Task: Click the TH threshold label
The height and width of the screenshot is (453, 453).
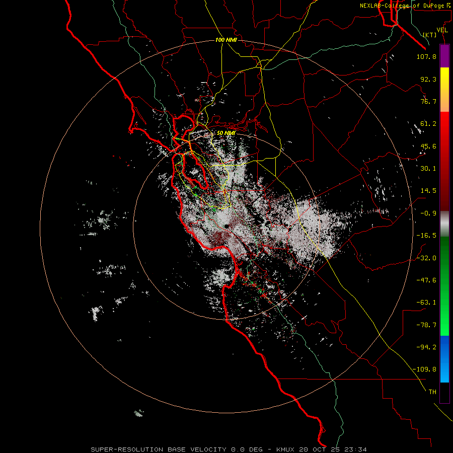Action: [432, 392]
